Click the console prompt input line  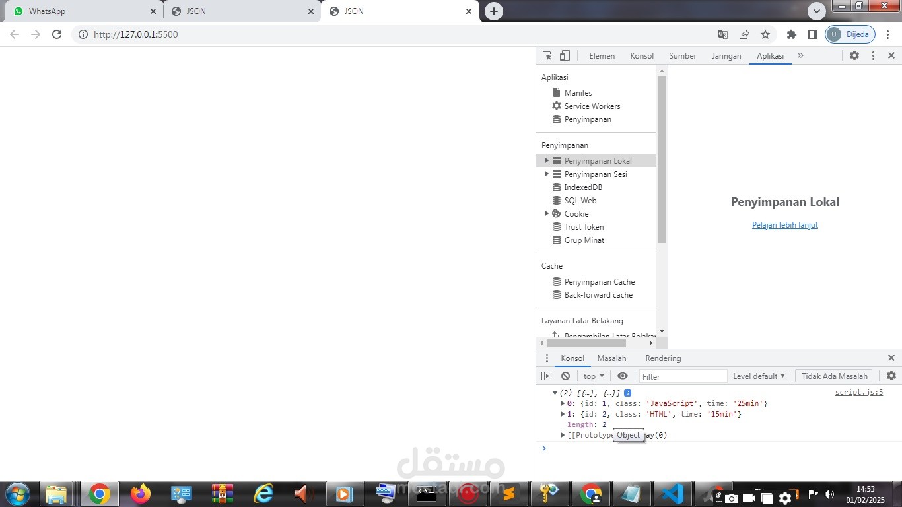(x=720, y=448)
